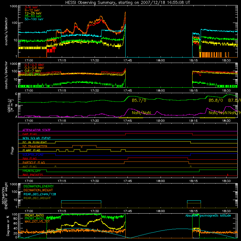Image resolution: width=241 pixels, height=241 pixels.
Task: Select the NON_SOLAR_EVENT flag label
Action: point(36,138)
